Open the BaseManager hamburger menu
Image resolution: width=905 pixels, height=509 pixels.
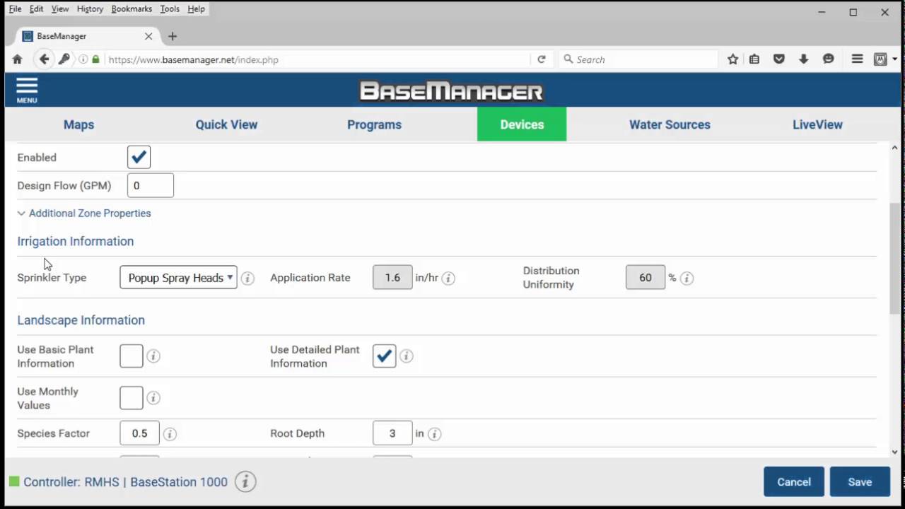[x=27, y=90]
